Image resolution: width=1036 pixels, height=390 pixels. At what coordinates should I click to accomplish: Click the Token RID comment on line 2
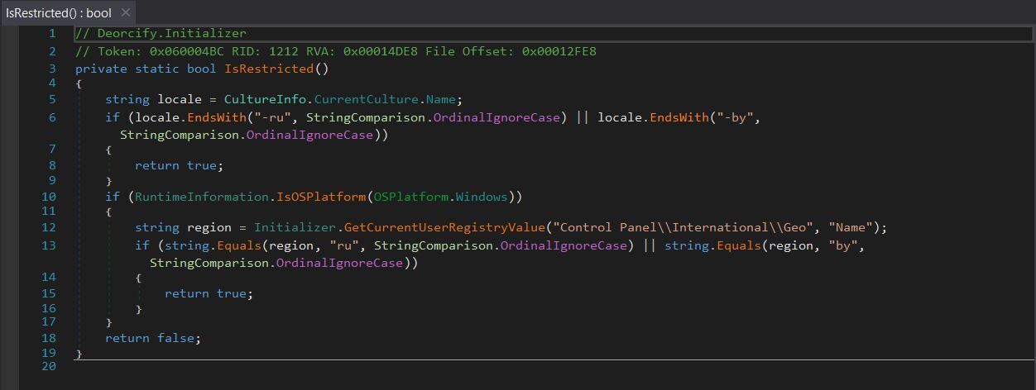point(335,51)
